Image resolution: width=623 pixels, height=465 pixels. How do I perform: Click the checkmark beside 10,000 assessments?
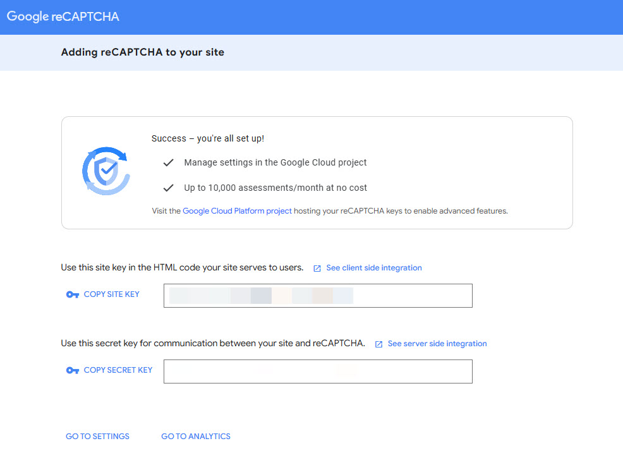point(168,188)
